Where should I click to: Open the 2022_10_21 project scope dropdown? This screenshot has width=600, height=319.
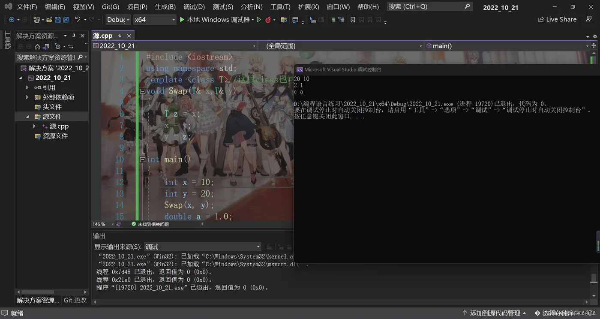point(174,46)
